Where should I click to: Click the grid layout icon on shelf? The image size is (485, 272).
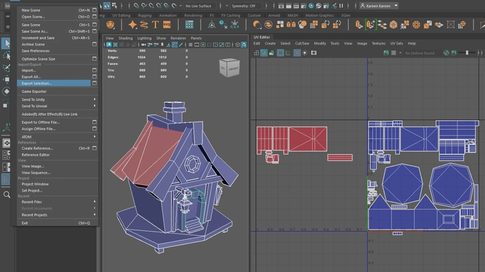(x=189, y=25)
